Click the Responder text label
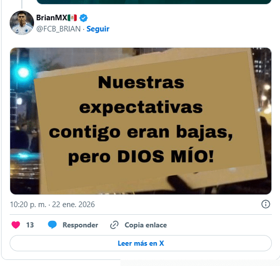280x266 pixels. pyautogui.click(x=80, y=225)
